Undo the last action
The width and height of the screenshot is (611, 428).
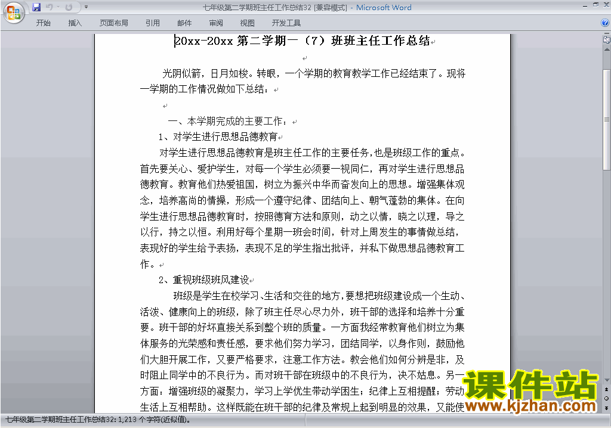tap(50, 7)
